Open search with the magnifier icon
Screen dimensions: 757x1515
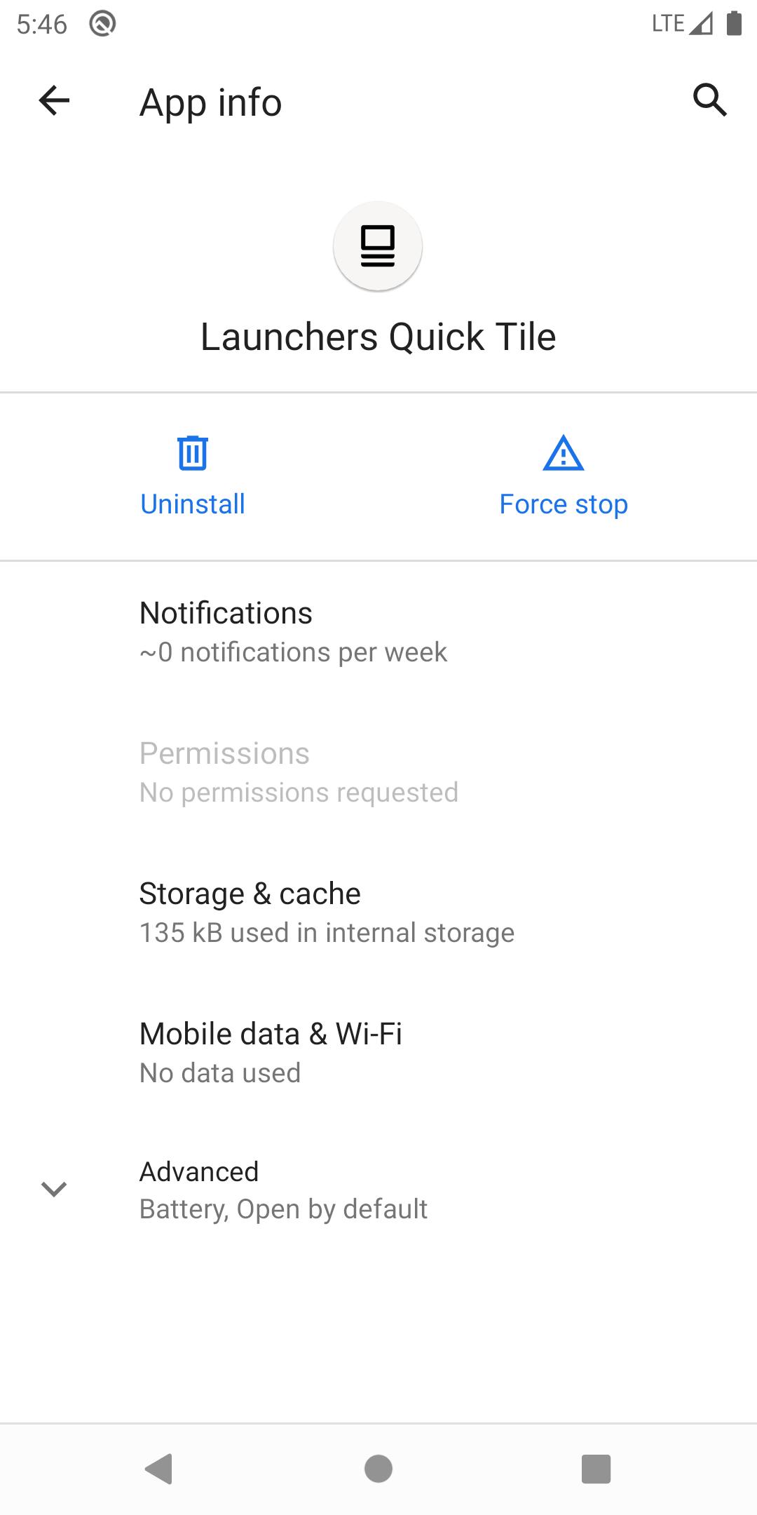point(709,100)
